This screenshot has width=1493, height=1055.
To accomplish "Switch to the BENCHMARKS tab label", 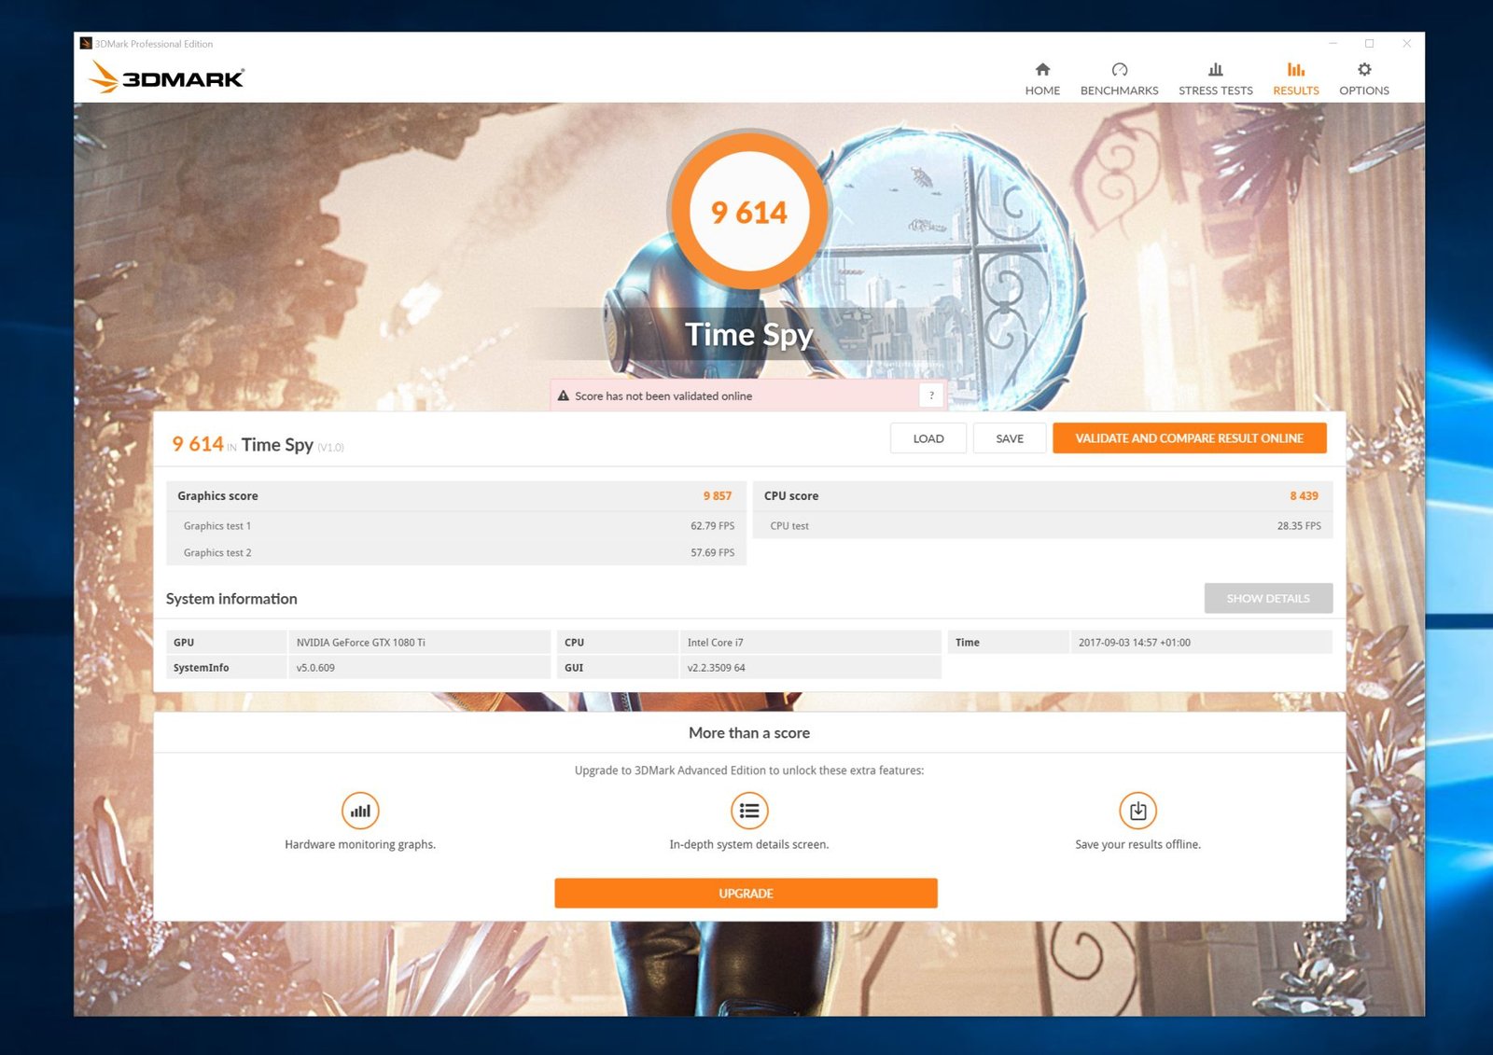I will (1120, 90).
